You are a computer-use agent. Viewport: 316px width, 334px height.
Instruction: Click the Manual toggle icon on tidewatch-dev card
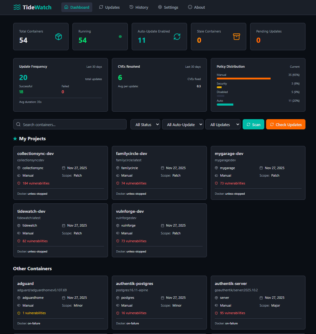pos(19,233)
